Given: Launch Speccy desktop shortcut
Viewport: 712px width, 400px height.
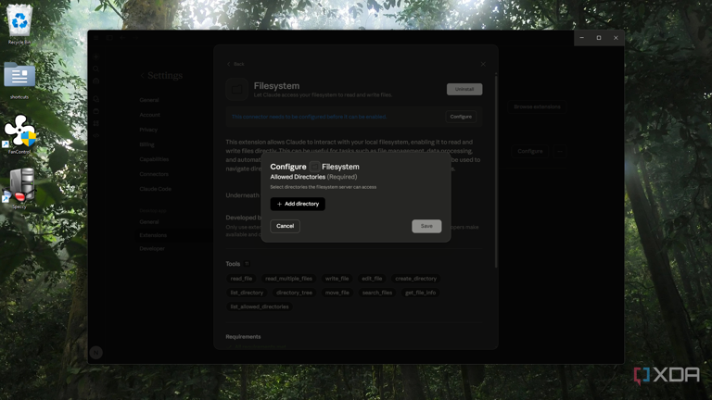Looking at the screenshot, I should pyautogui.click(x=19, y=188).
